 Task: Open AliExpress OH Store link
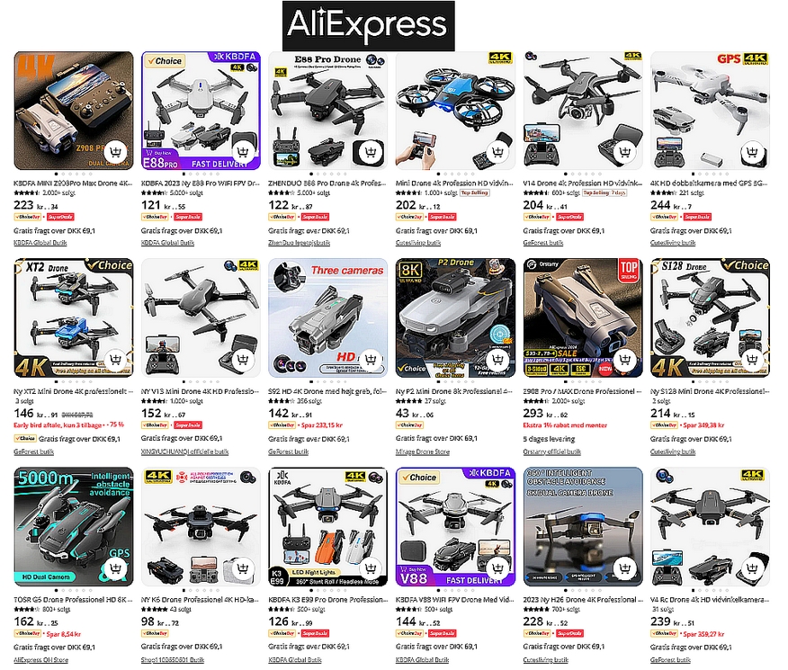[x=40, y=659]
